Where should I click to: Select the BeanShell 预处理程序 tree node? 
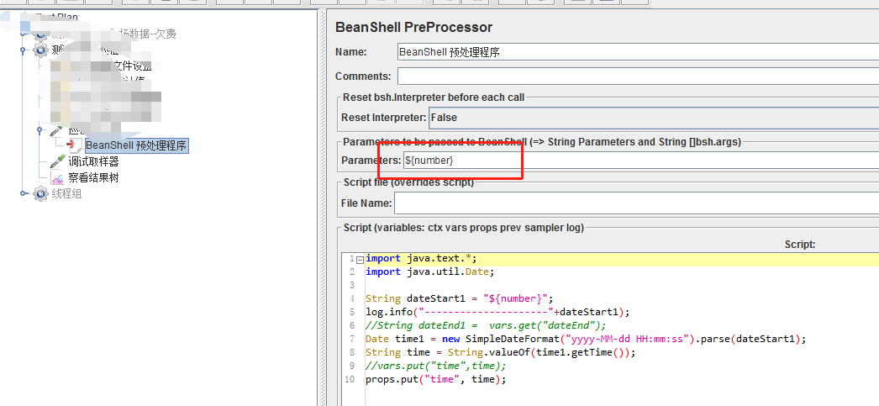click(137, 145)
